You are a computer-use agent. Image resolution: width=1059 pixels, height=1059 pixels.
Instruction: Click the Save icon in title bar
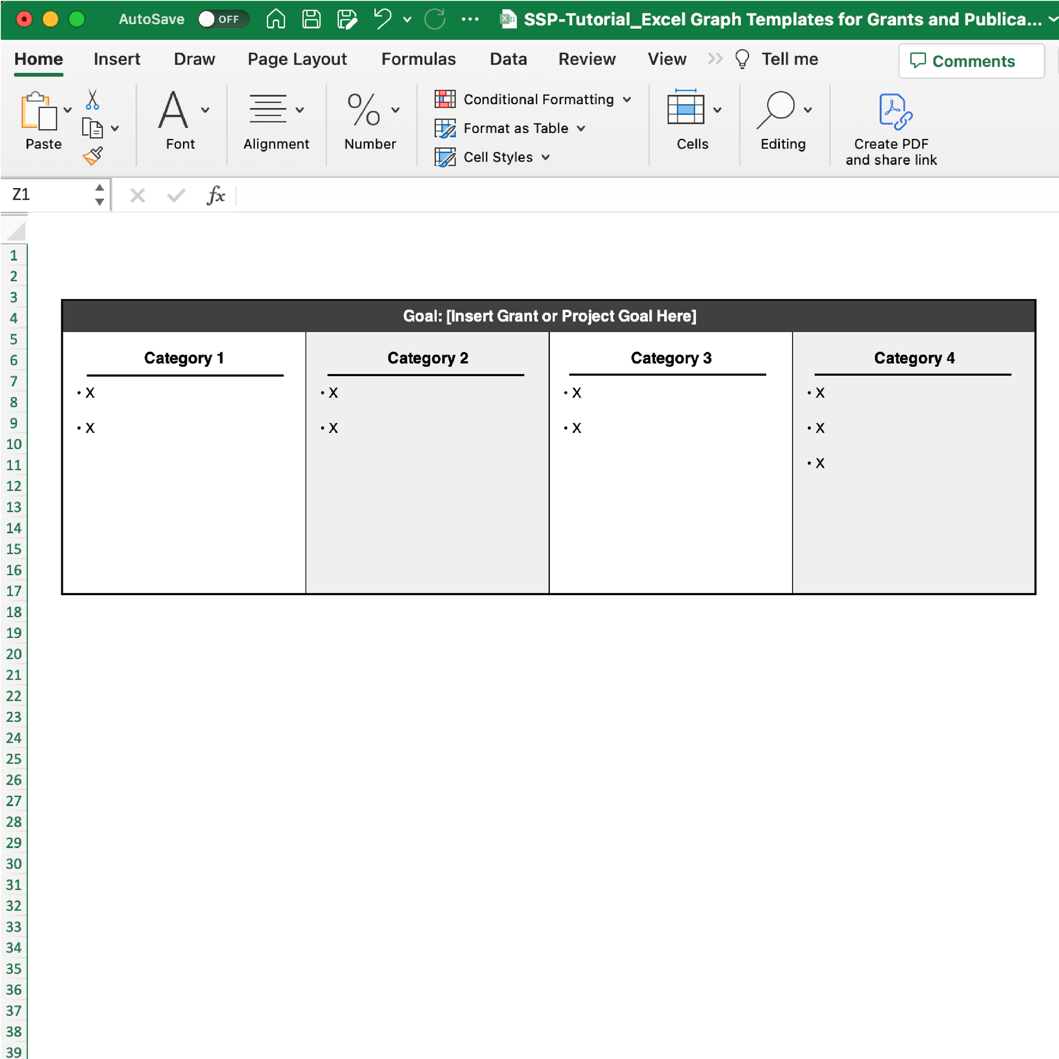click(x=311, y=19)
